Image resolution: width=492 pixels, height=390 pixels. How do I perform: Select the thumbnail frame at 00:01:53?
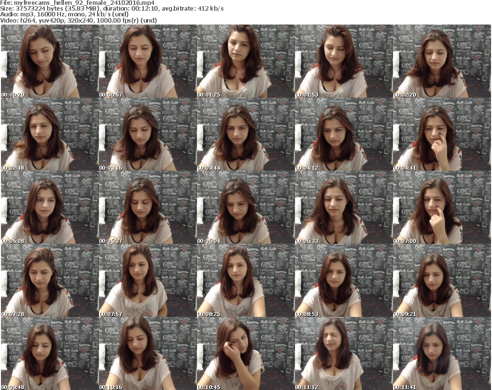click(x=344, y=61)
